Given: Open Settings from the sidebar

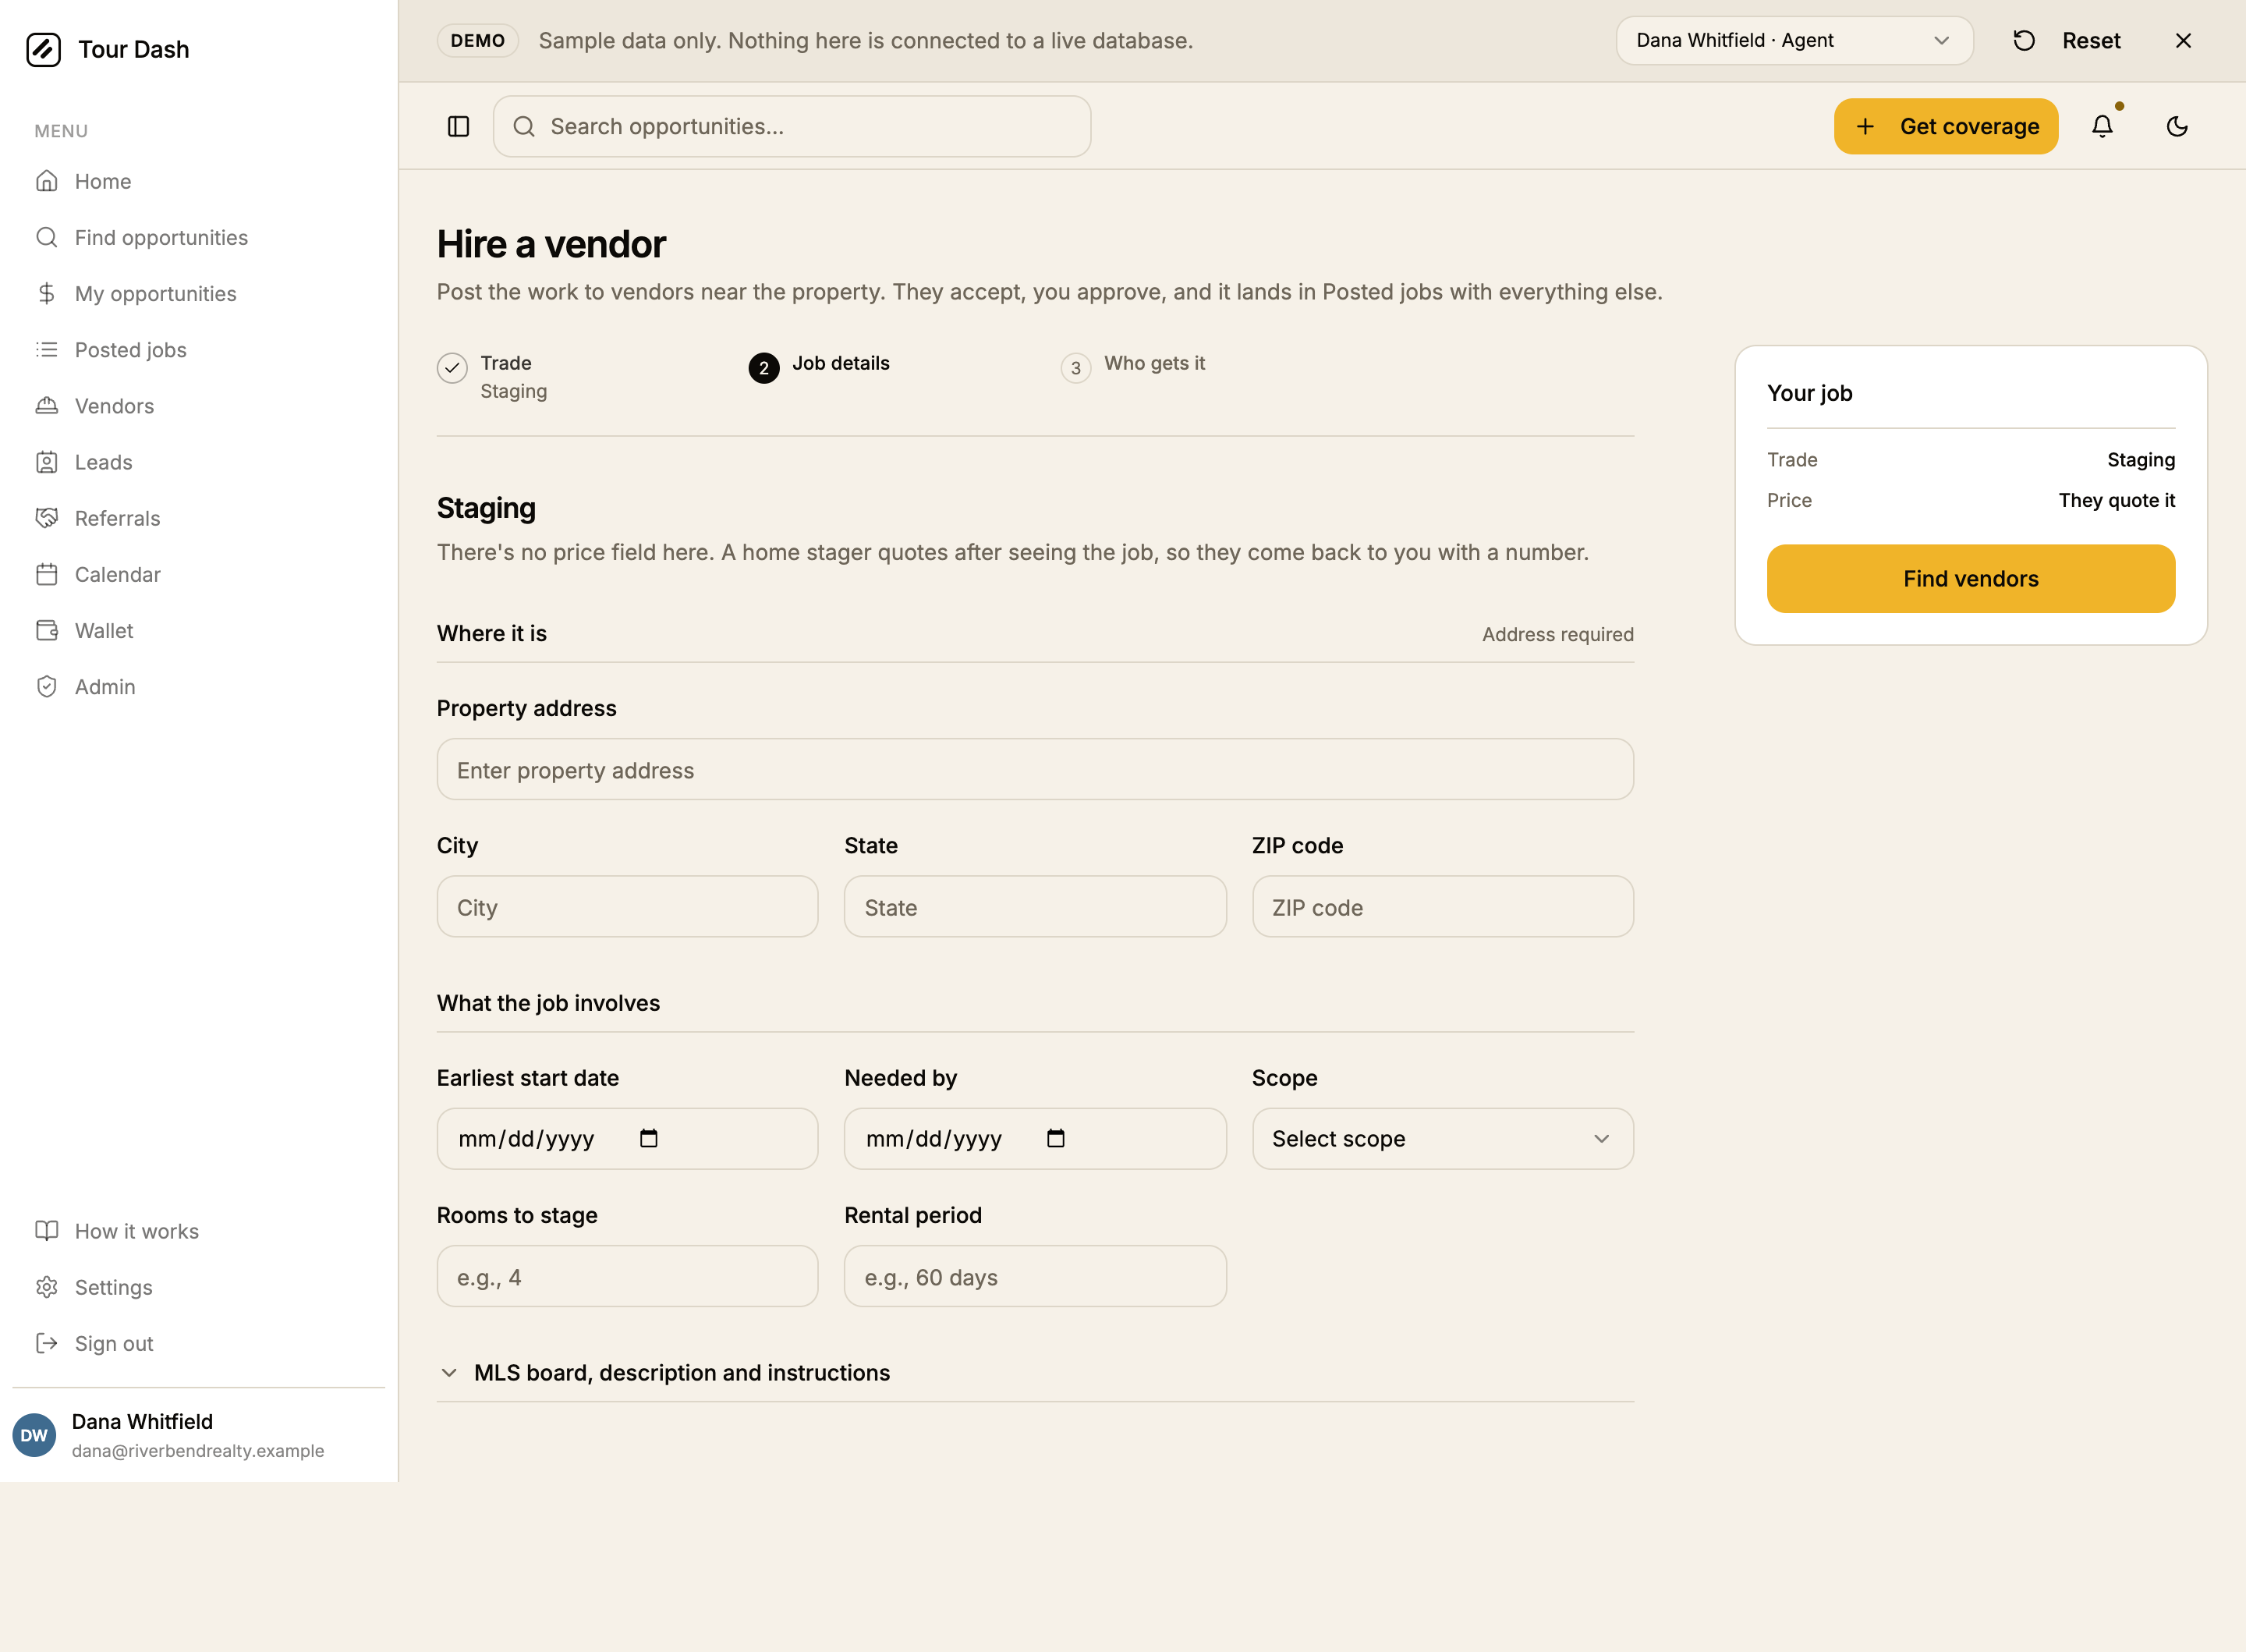Looking at the screenshot, I should tap(199, 1287).
